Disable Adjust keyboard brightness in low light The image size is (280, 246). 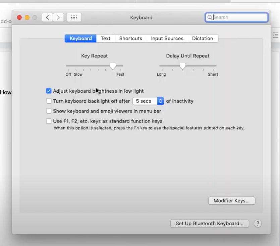pos(49,91)
